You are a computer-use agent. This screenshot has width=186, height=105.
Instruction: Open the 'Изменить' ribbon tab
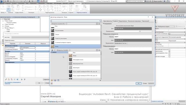(x=78, y=3)
